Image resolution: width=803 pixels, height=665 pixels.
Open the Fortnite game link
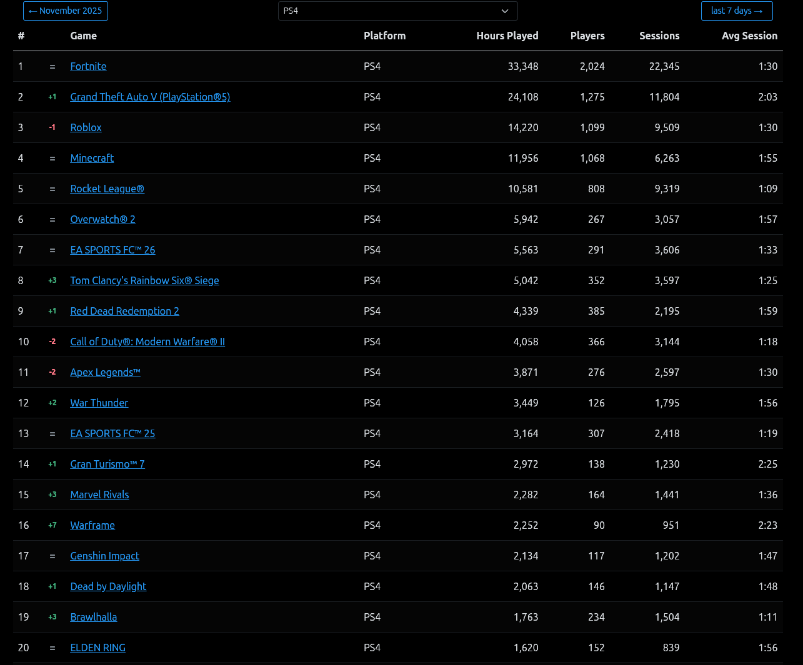tap(88, 66)
